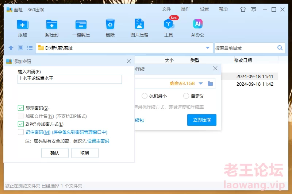Open the 设置主密码 link
Screen dimensions: 292x194
pos(98,141)
